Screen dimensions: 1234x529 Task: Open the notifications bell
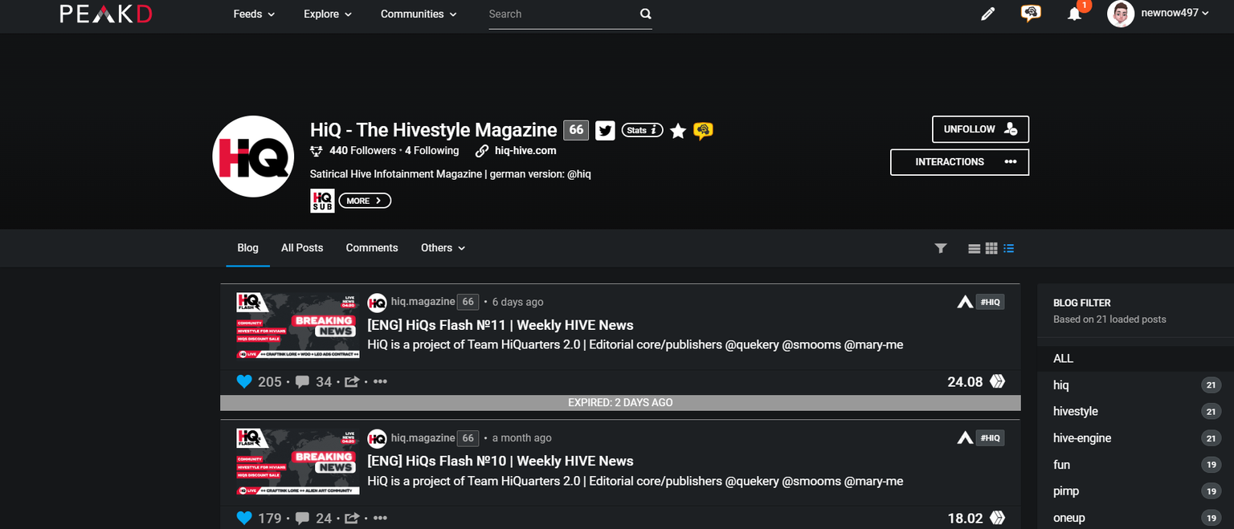[x=1074, y=14]
